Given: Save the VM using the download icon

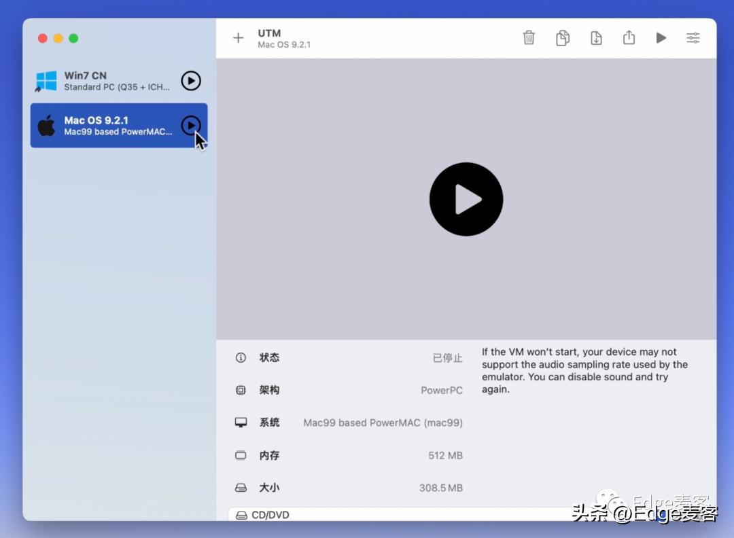Looking at the screenshot, I should click(x=595, y=38).
